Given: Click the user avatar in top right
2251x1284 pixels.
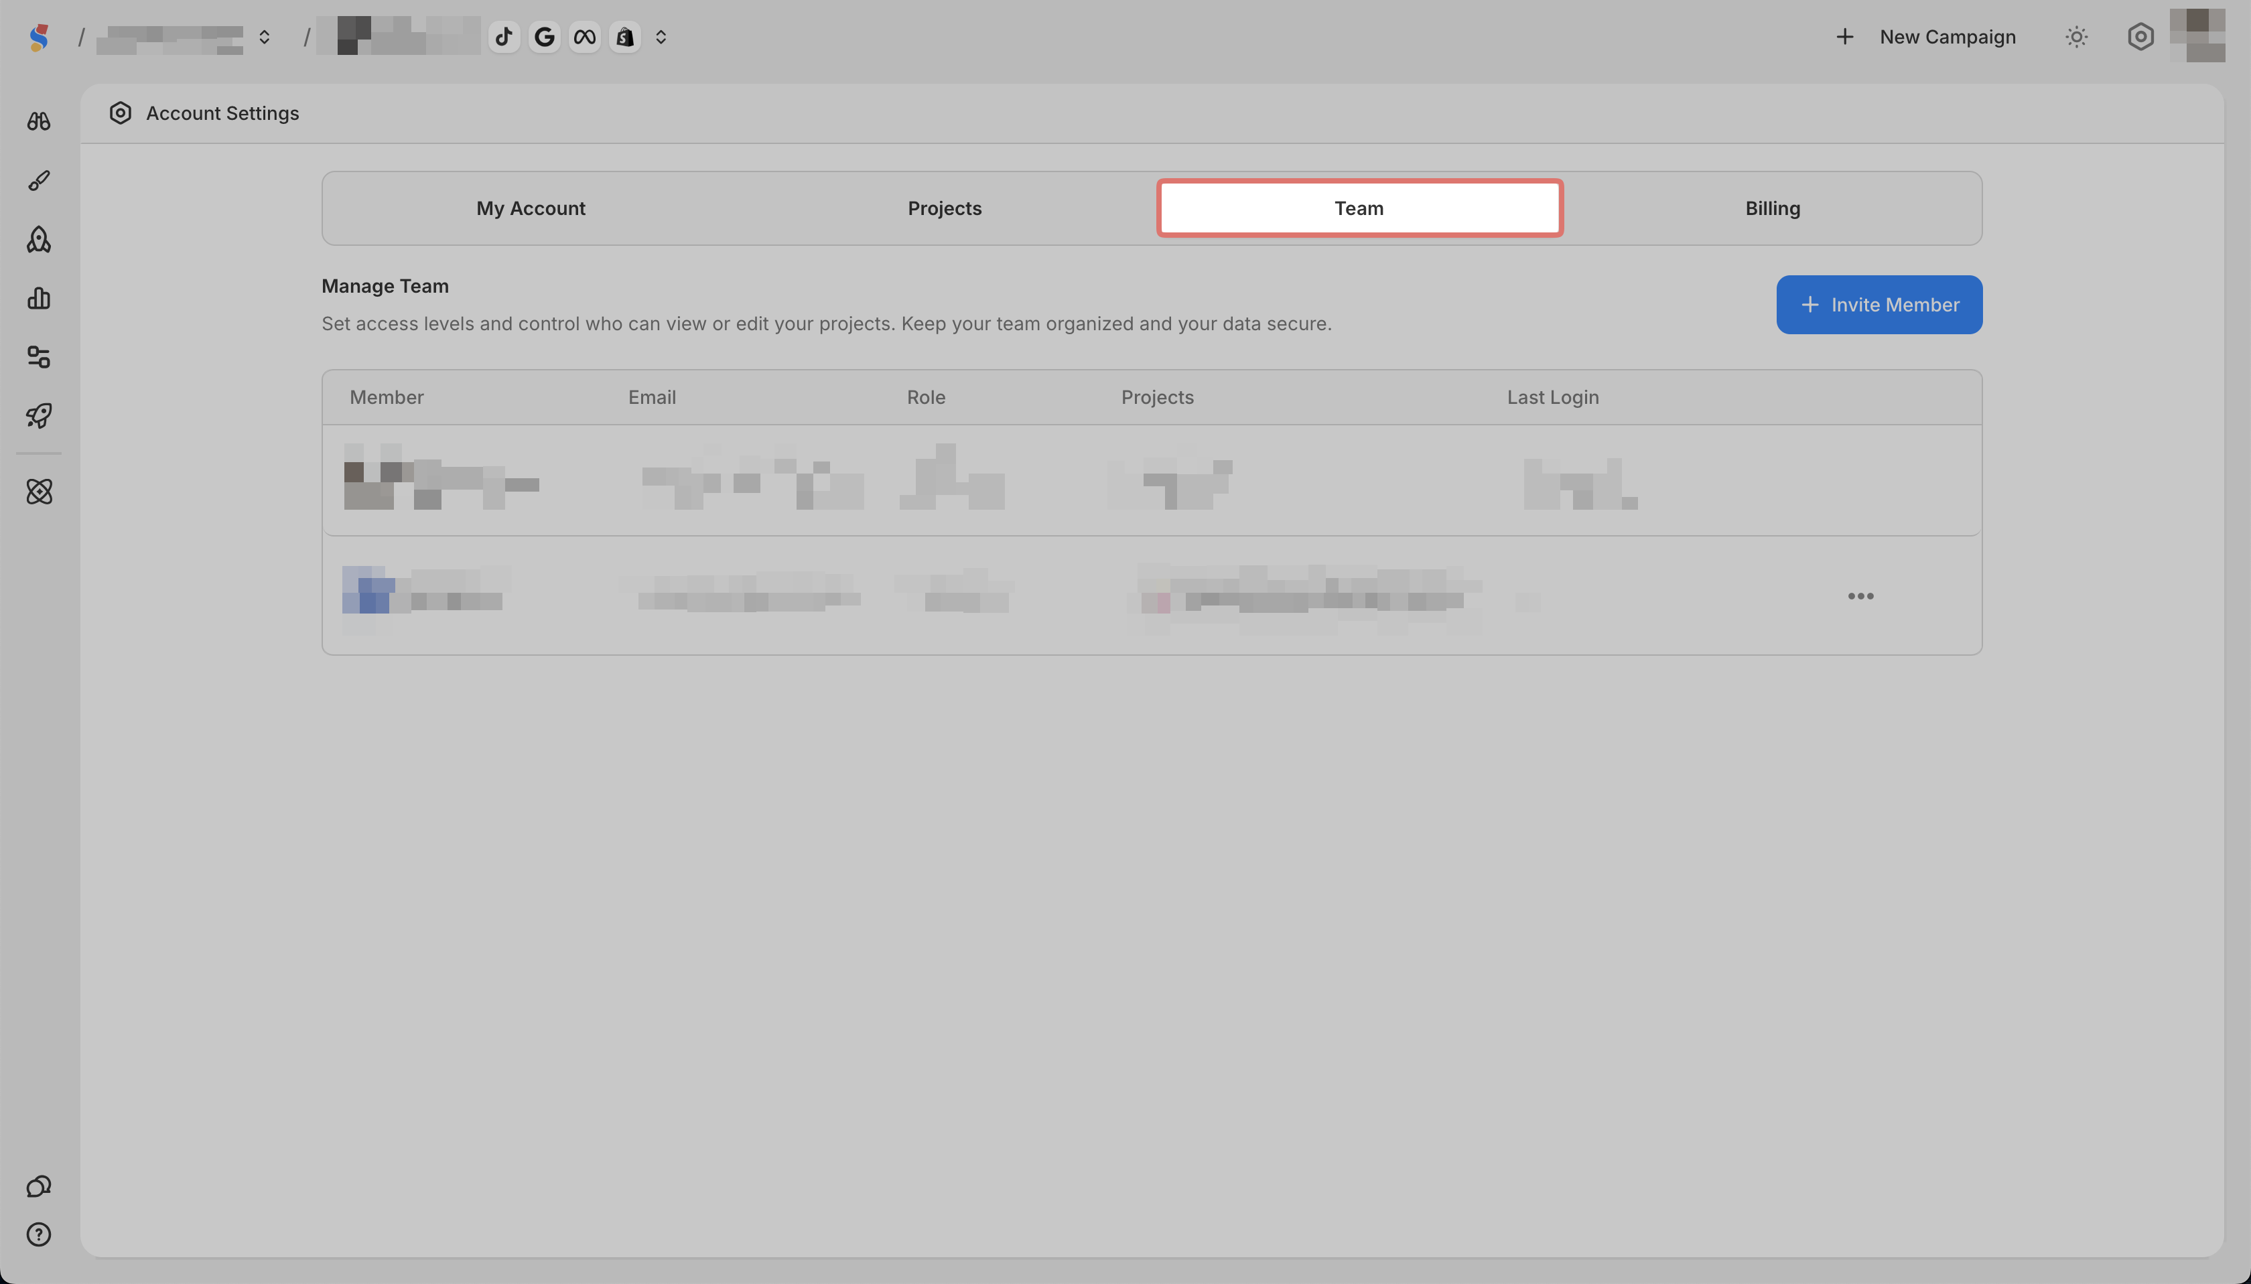Looking at the screenshot, I should point(2196,37).
